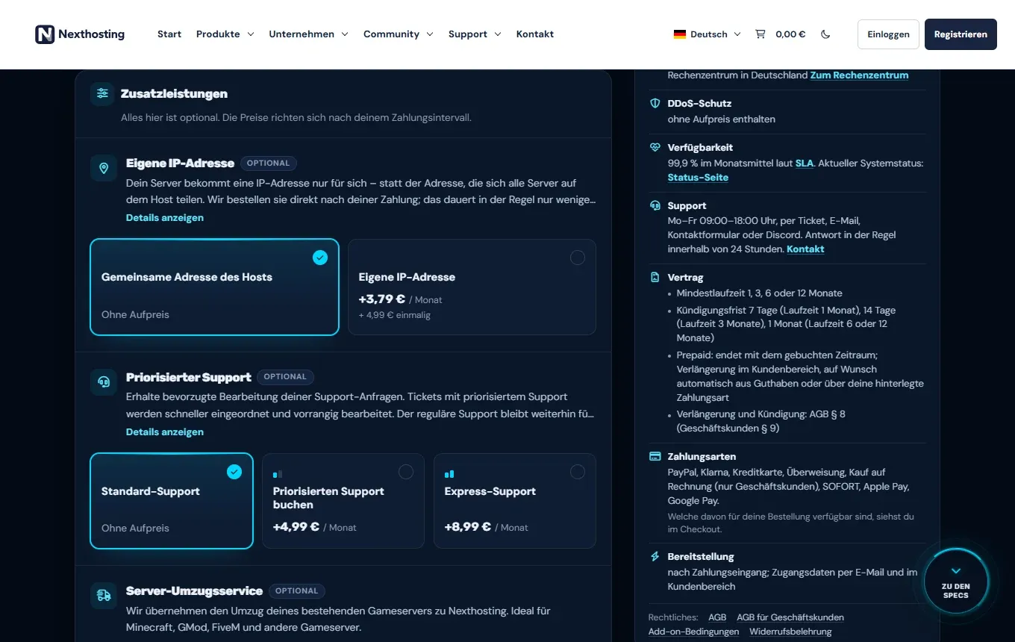Screen dimensions: 1015x642
Task: Choose Priorisierten Support buchen option
Action: click(x=343, y=501)
